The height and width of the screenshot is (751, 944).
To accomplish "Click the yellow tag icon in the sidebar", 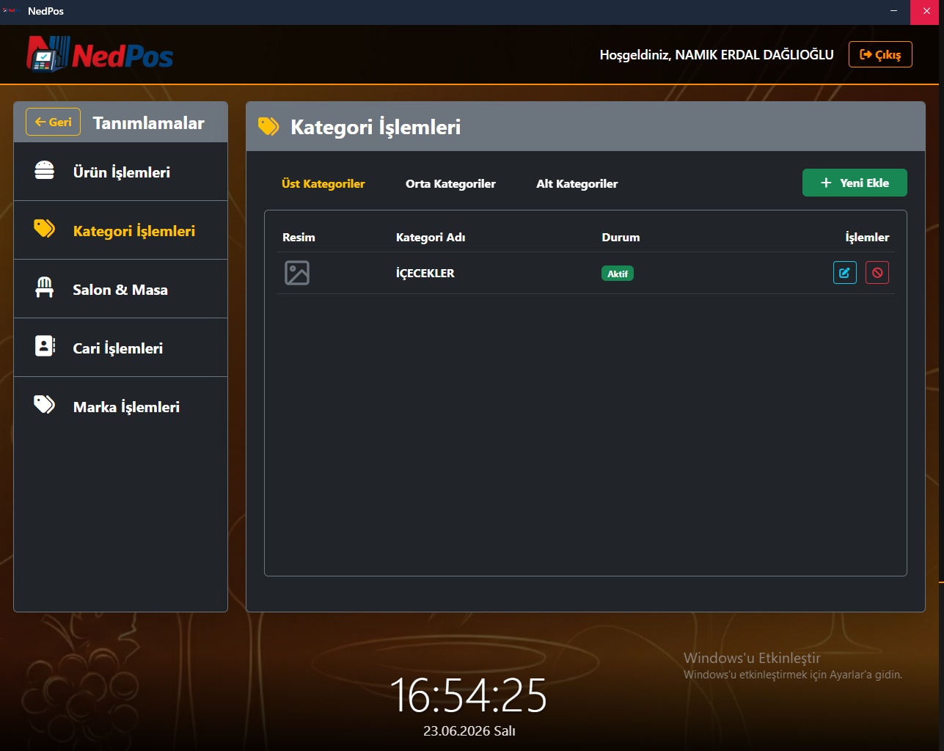I will point(45,229).
